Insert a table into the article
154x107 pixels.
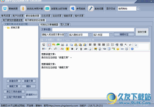click(109, 49)
